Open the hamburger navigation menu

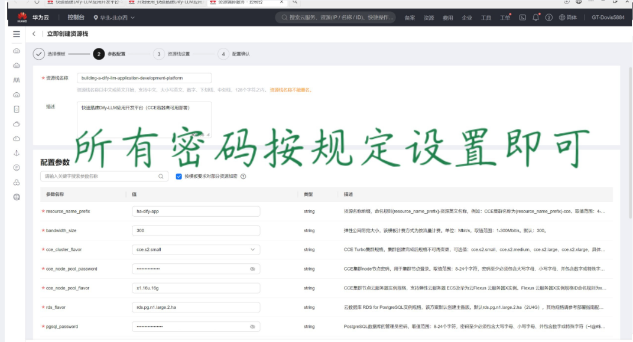[17, 34]
